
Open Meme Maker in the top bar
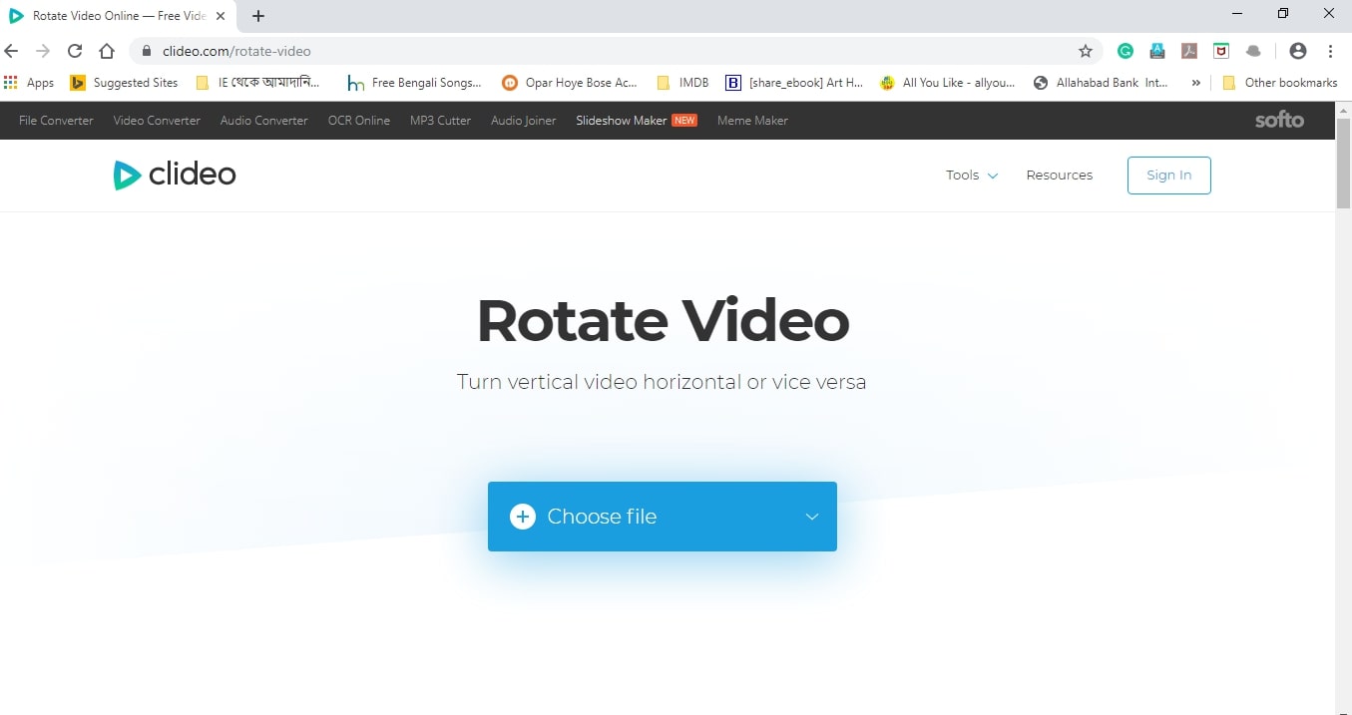click(x=752, y=120)
